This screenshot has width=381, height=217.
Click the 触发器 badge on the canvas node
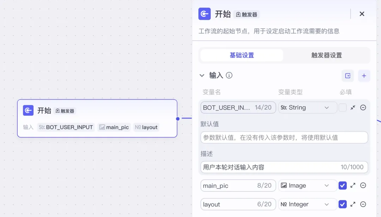pos(65,111)
